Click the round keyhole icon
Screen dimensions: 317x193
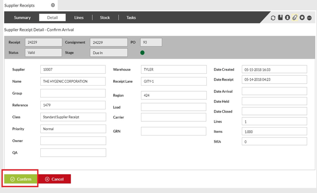pyautogui.click(x=287, y=18)
